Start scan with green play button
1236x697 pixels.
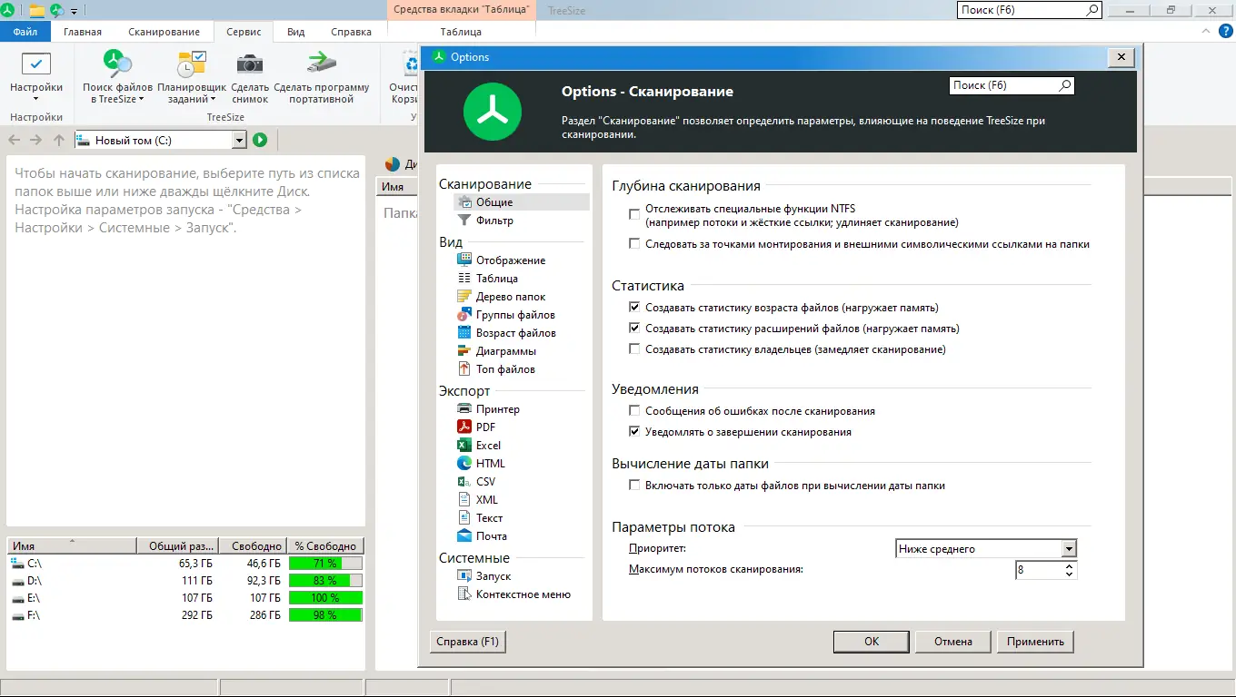260,140
